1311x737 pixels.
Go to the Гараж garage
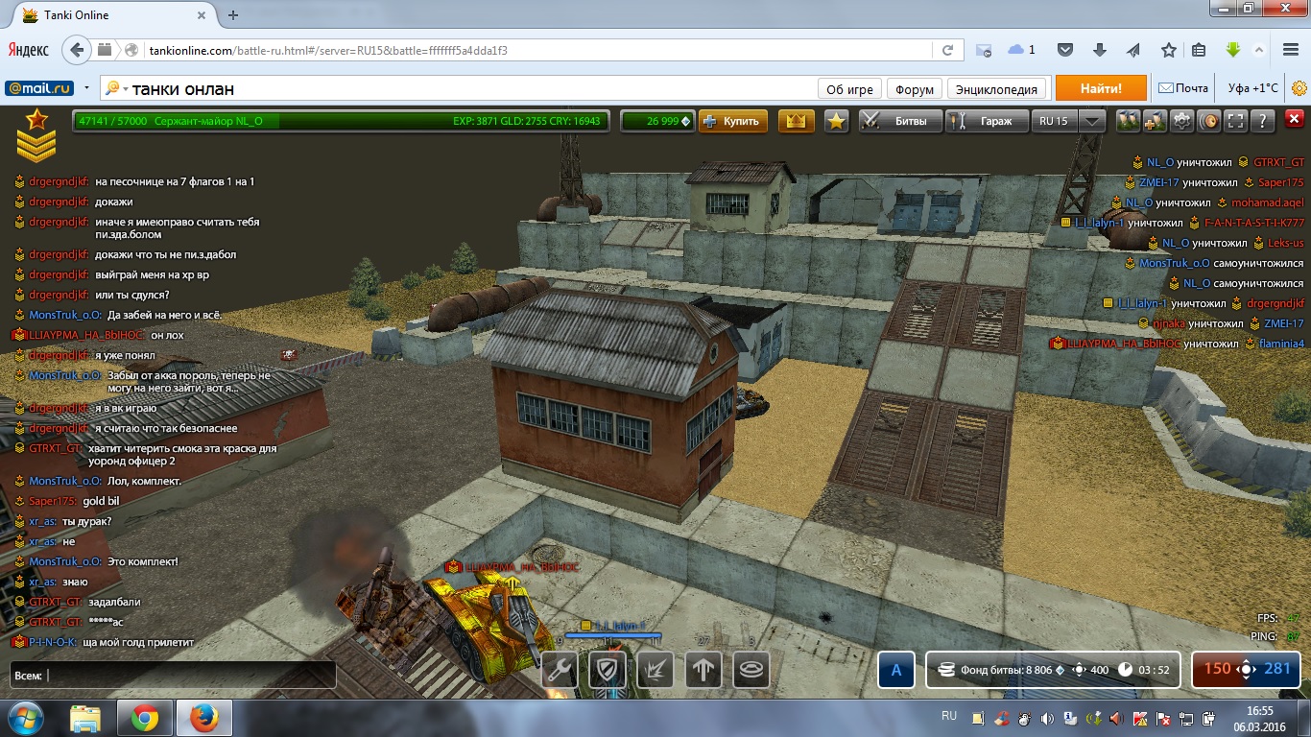click(987, 121)
